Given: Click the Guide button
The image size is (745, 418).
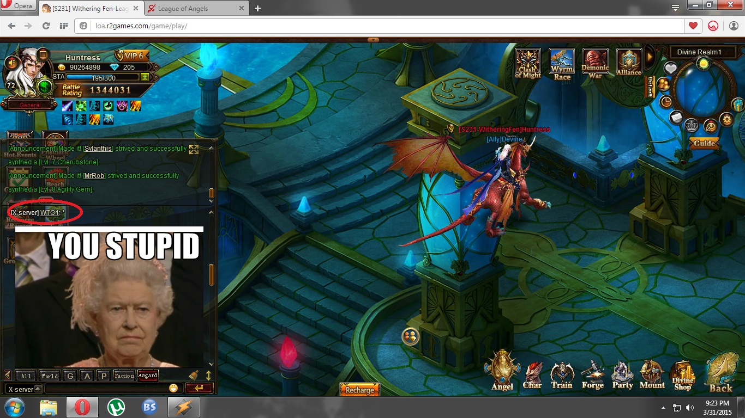Looking at the screenshot, I should (x=704, y=144).
